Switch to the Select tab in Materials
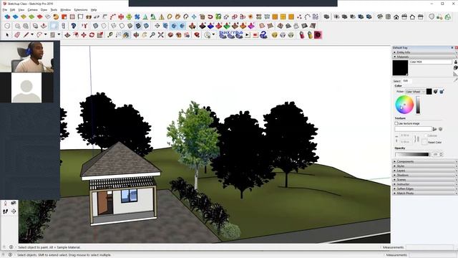The height and width of the screenshot is (258, 458). [396, 81]
